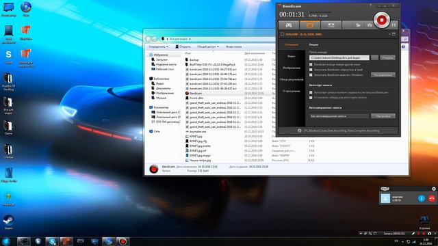Image resolution: width=438 pixels, height=246 pixels.
Task: Select the Bandicam shortcut with red icon in list
Action: [194, 94]
